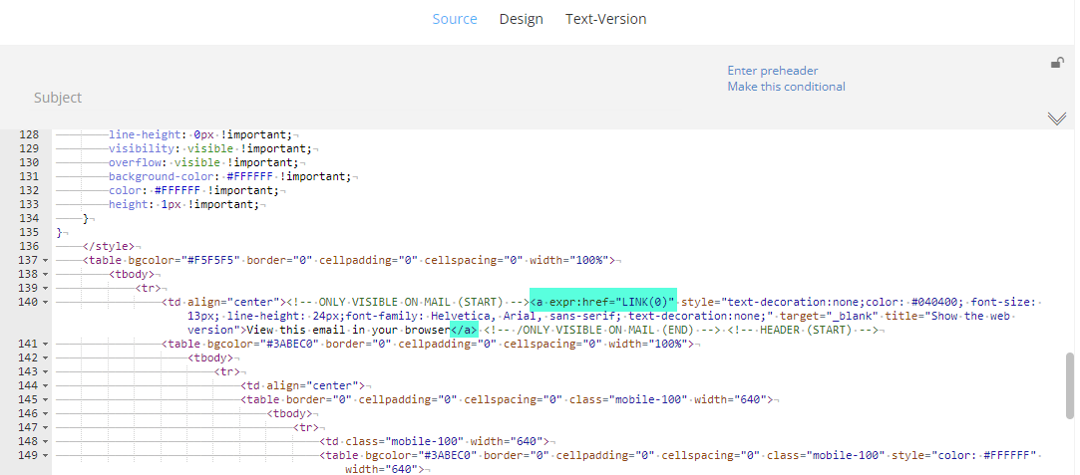
Task: Click the highlighted expr:href LINK(0) tag
Action: 602,302
